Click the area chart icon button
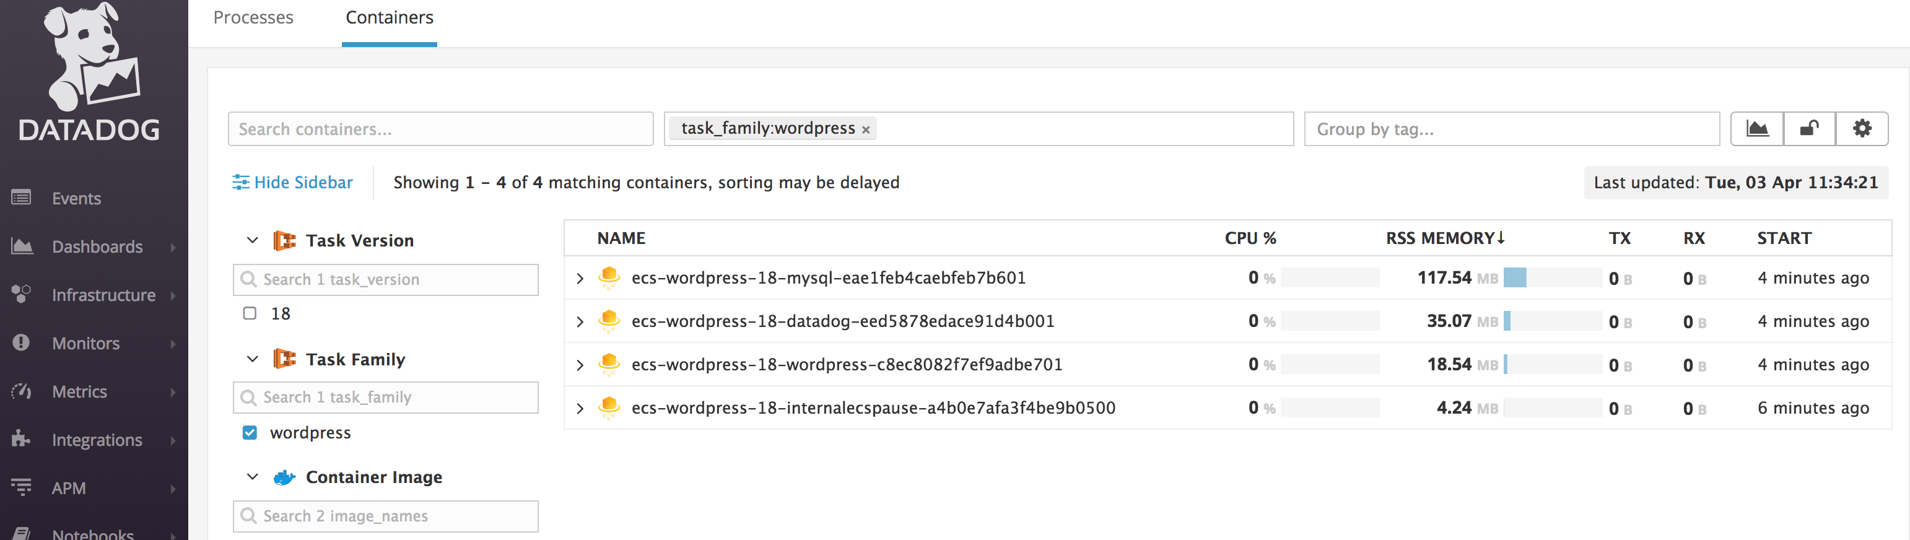This screenshot has height=540, width=1910. (1756, 129)
